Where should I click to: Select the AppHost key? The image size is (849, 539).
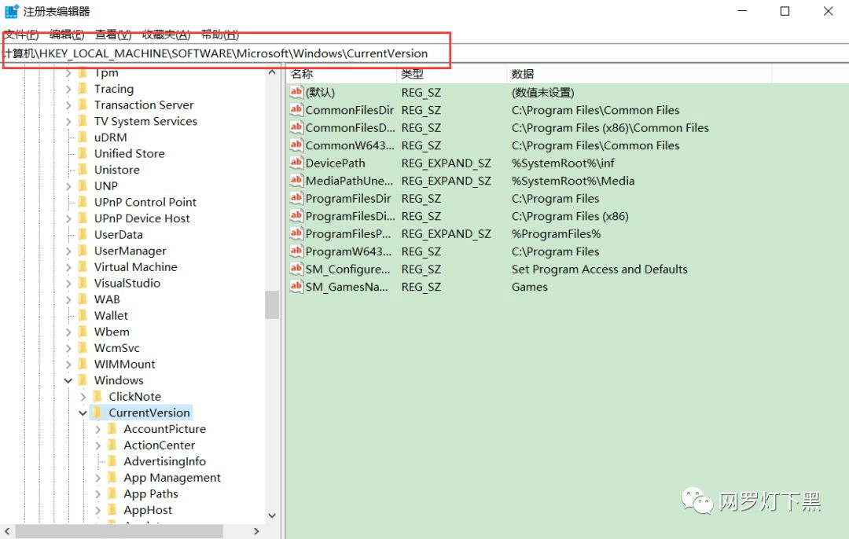(x=148, y=510)
